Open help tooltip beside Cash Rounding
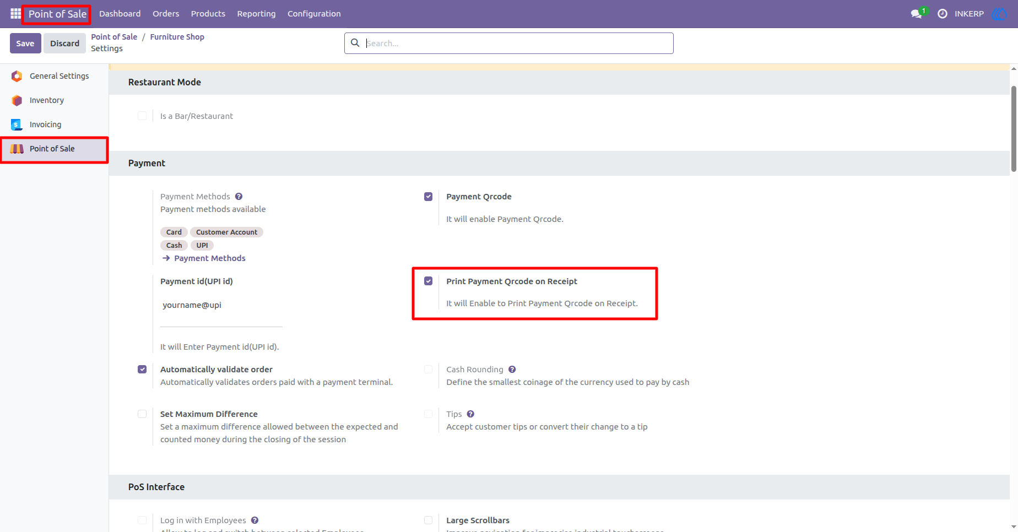This screenshot has width=1018, height=532. click(512, 370)
